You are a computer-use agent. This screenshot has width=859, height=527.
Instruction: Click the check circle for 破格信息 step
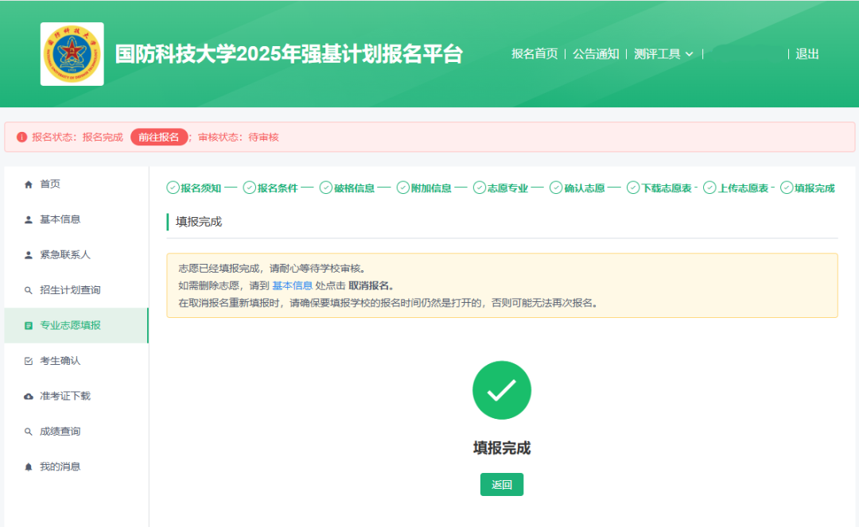click(x=326, y=188)
